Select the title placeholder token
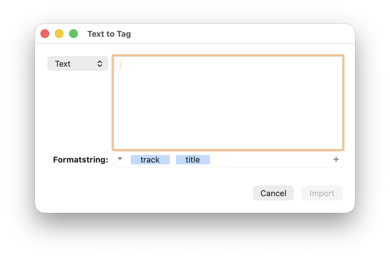390x259 pixels. 193,160
